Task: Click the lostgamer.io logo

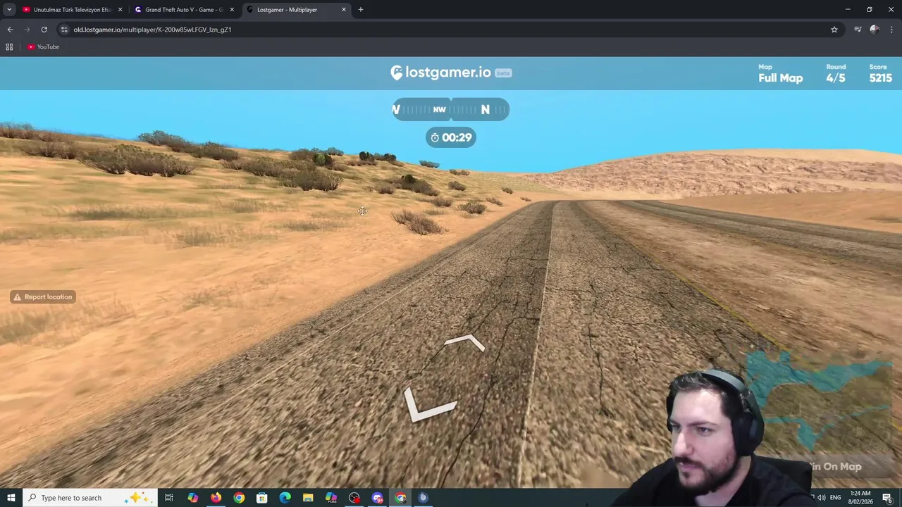Action: (440, 73)
